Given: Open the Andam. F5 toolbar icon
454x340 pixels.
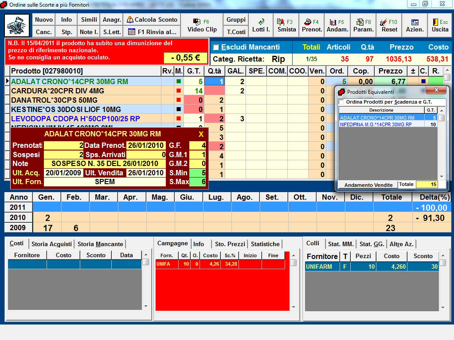Looking at the screenshot, I should coord(337,26).
